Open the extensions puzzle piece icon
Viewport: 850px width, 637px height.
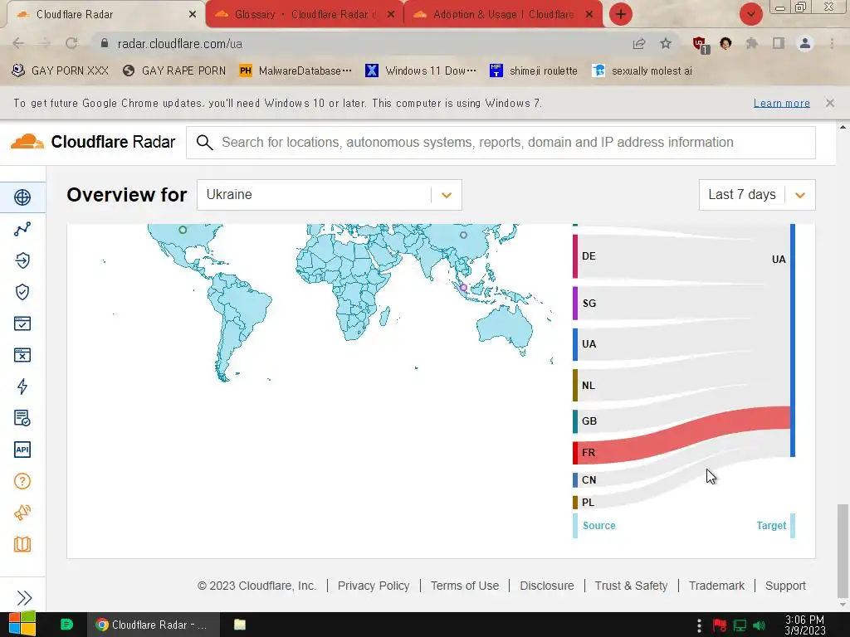click(x=752, y=43)
